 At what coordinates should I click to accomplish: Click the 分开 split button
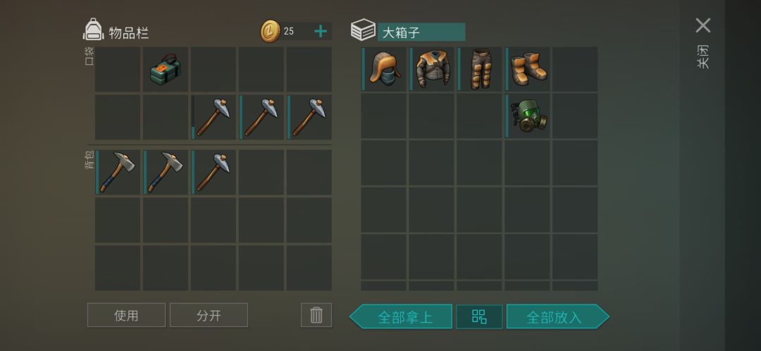coord(209,315)
